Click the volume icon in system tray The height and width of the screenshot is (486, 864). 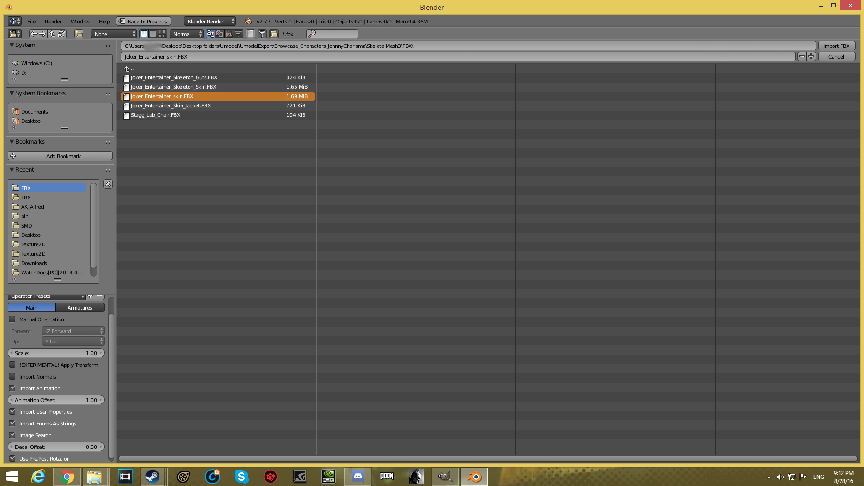point(780,477)
